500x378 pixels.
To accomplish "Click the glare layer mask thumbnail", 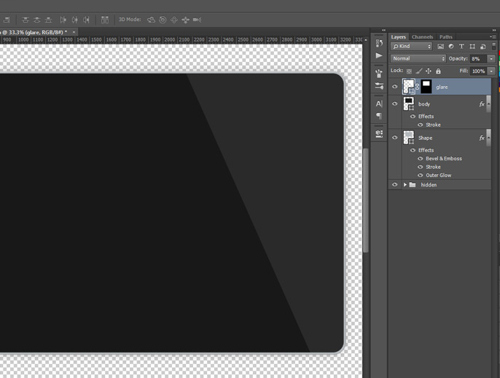I will (426, 87).
